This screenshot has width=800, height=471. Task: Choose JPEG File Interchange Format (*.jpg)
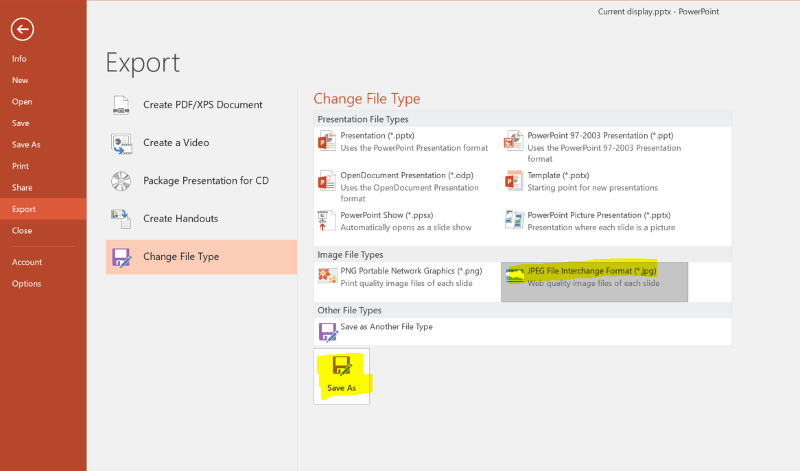pyautogui.click(x=594, y=282)
